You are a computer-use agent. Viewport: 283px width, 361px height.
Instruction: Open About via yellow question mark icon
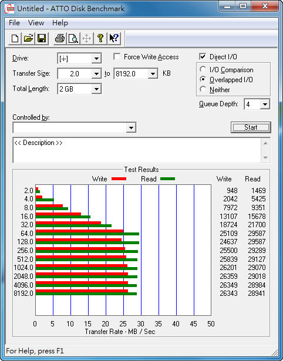pyautogui.click(x=100, y=38)
